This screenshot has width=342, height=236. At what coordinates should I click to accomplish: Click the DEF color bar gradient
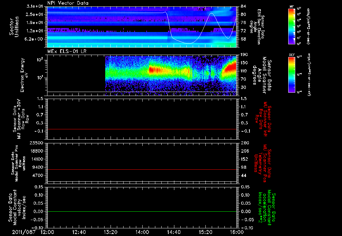pyautogui.click(x=292, y=74)
